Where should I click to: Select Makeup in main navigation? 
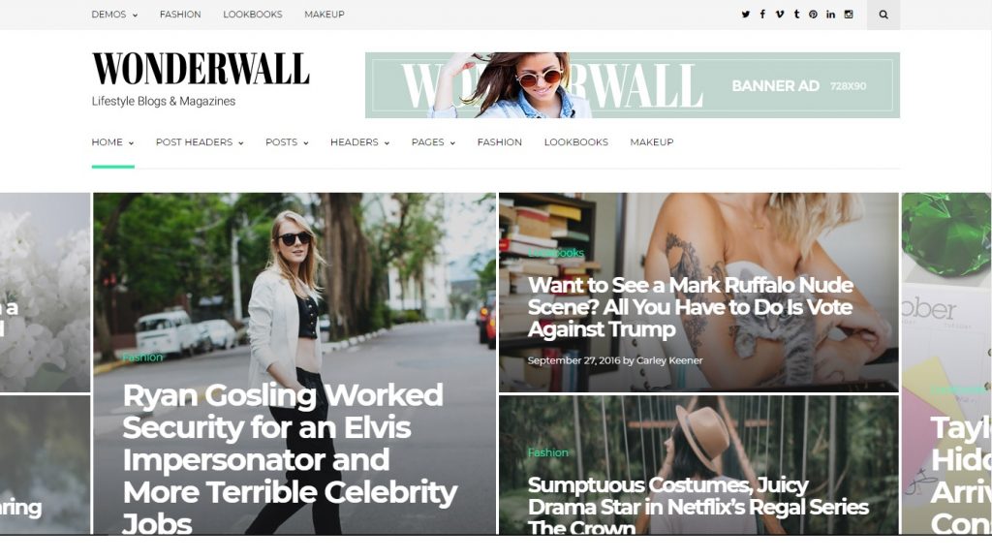point(652,142)
